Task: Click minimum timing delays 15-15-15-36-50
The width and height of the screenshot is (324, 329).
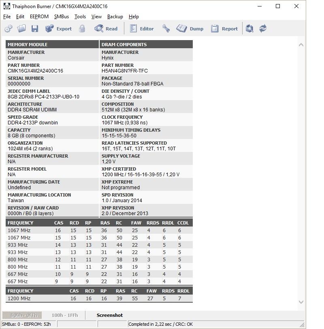Action: (119, 136)
